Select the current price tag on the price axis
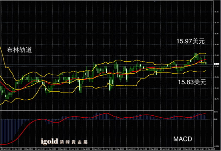Viewport: 221px width, 151px height. pyautogui.click(x=217, y=64)
